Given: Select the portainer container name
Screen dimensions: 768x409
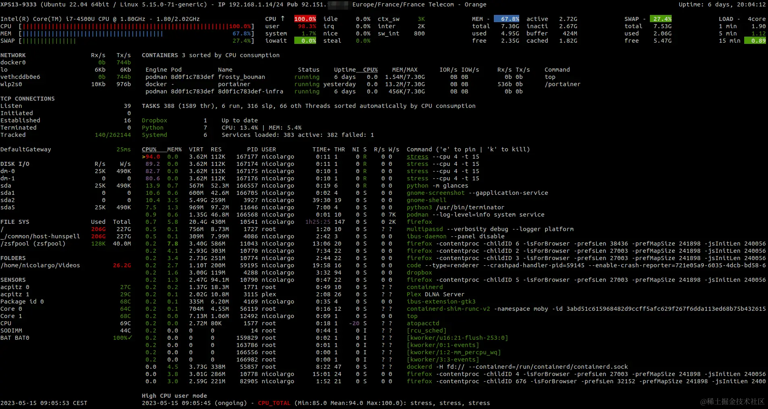Looking at the screenshot, I should click(x=234, y=84).
